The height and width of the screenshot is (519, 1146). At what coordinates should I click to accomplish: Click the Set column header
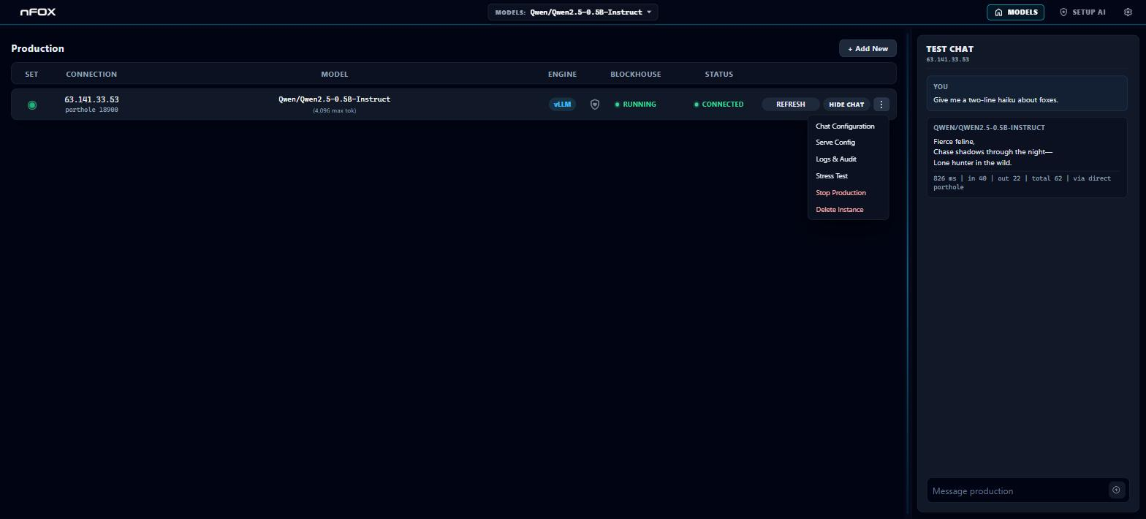31,74
